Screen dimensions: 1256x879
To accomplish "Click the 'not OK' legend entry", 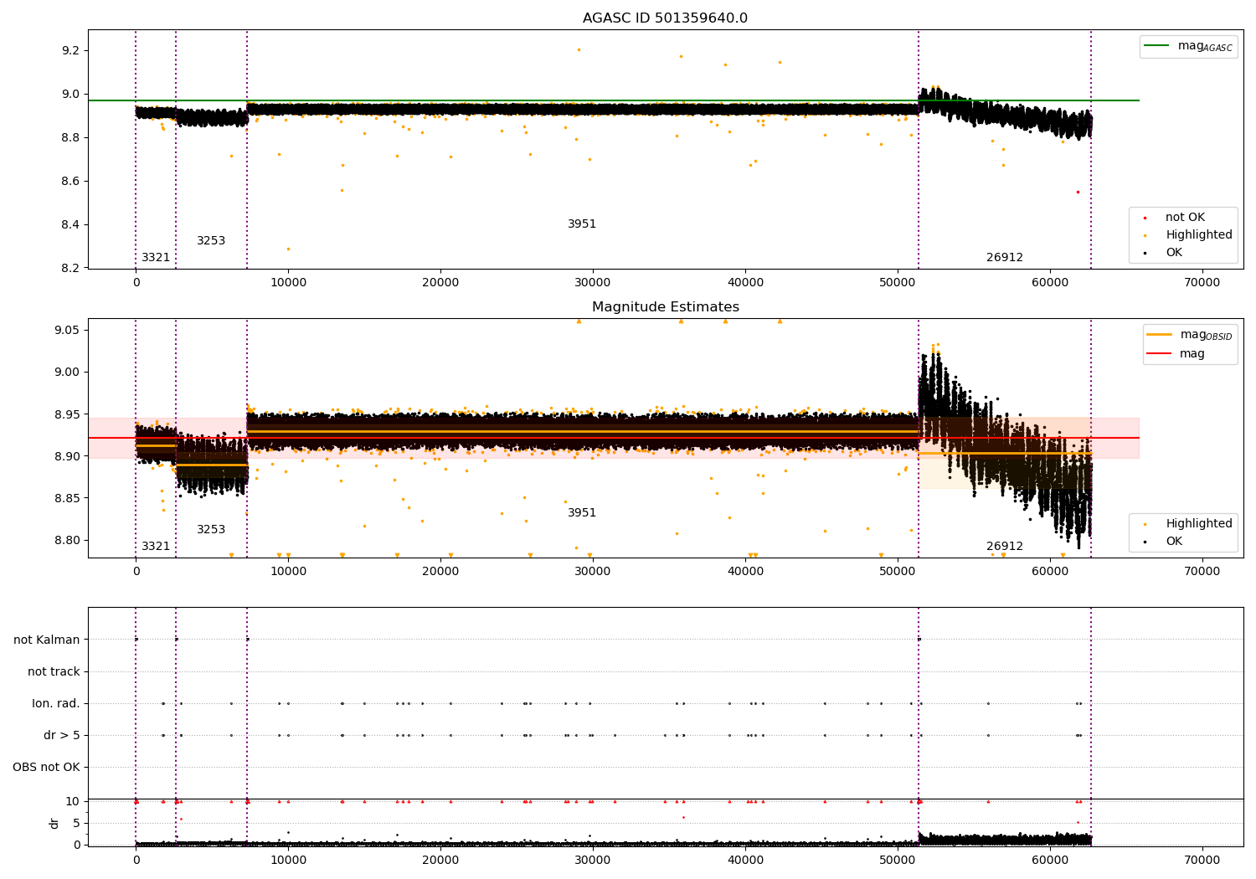I will [x=1185, y=218].
